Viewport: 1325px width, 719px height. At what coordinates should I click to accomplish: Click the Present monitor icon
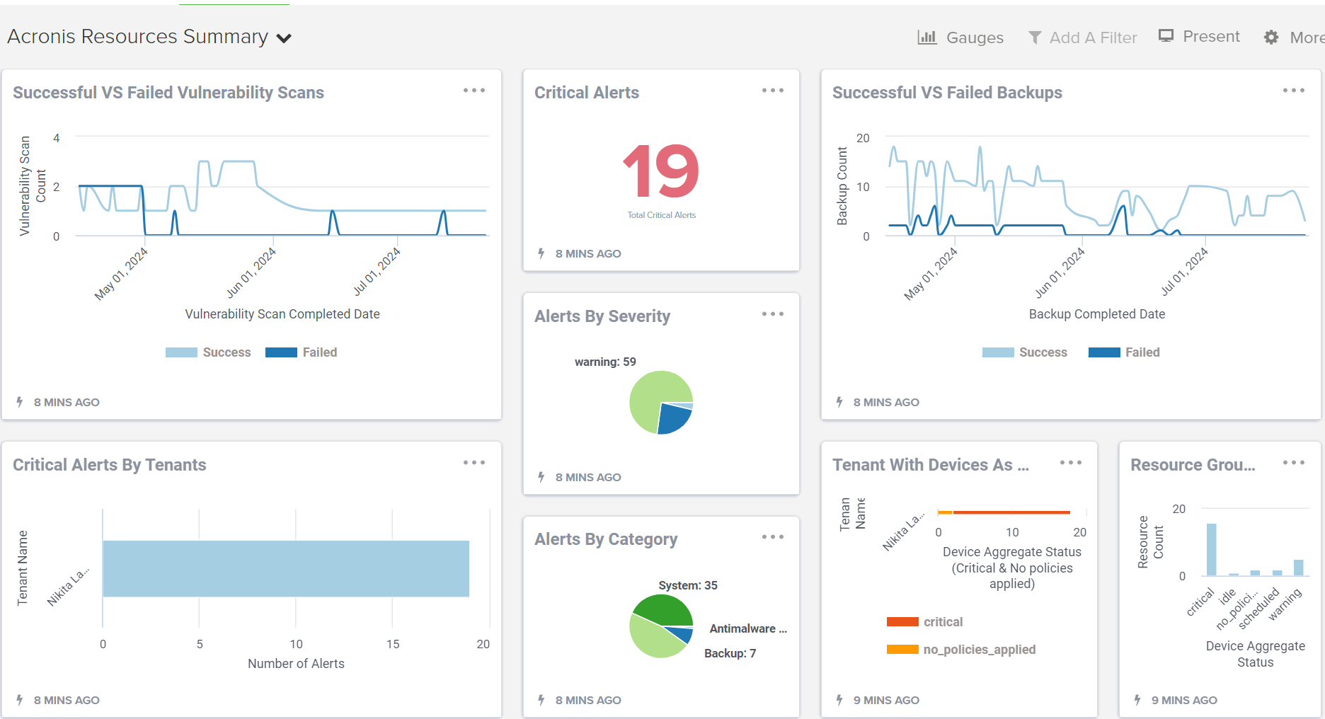[1166, 36]
